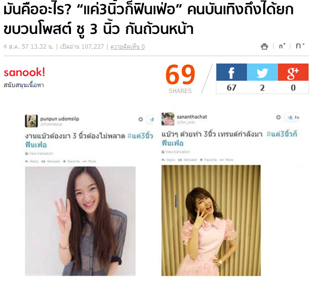Click the follow button on punpun udomsilp's tweet

pyautogui.click(x=151, y=120)
